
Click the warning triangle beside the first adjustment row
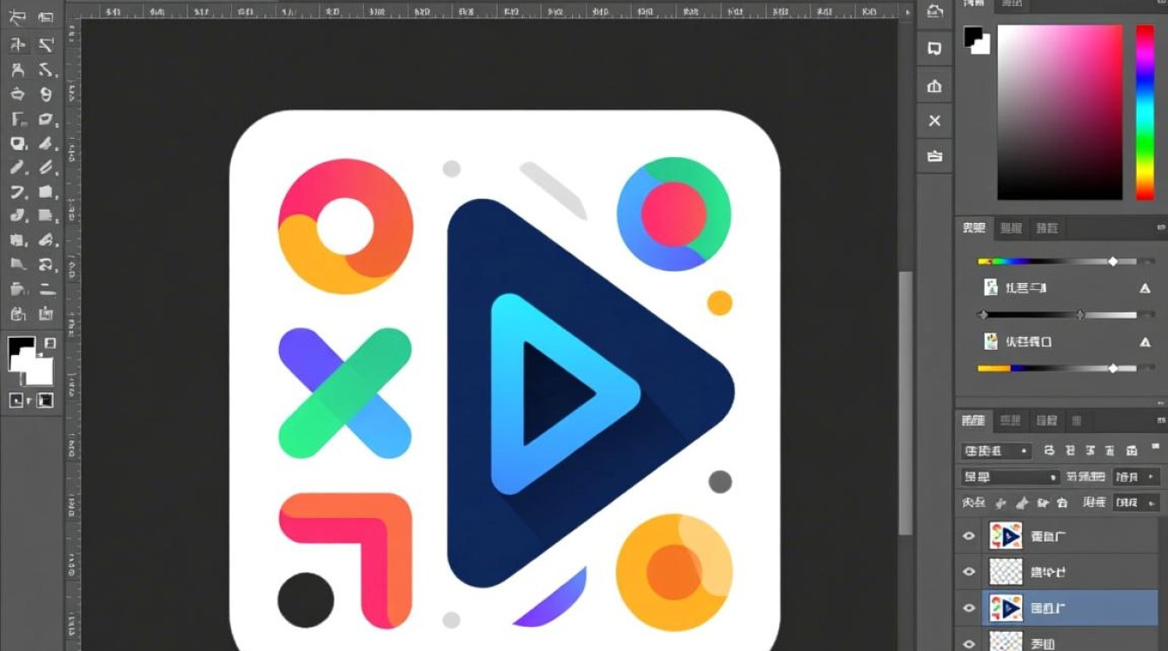click(x=1145, y=288)
